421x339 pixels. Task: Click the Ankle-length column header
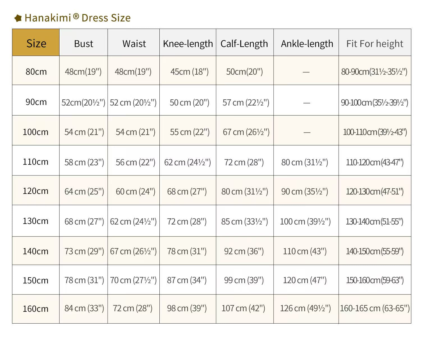(x=307, y=44)
